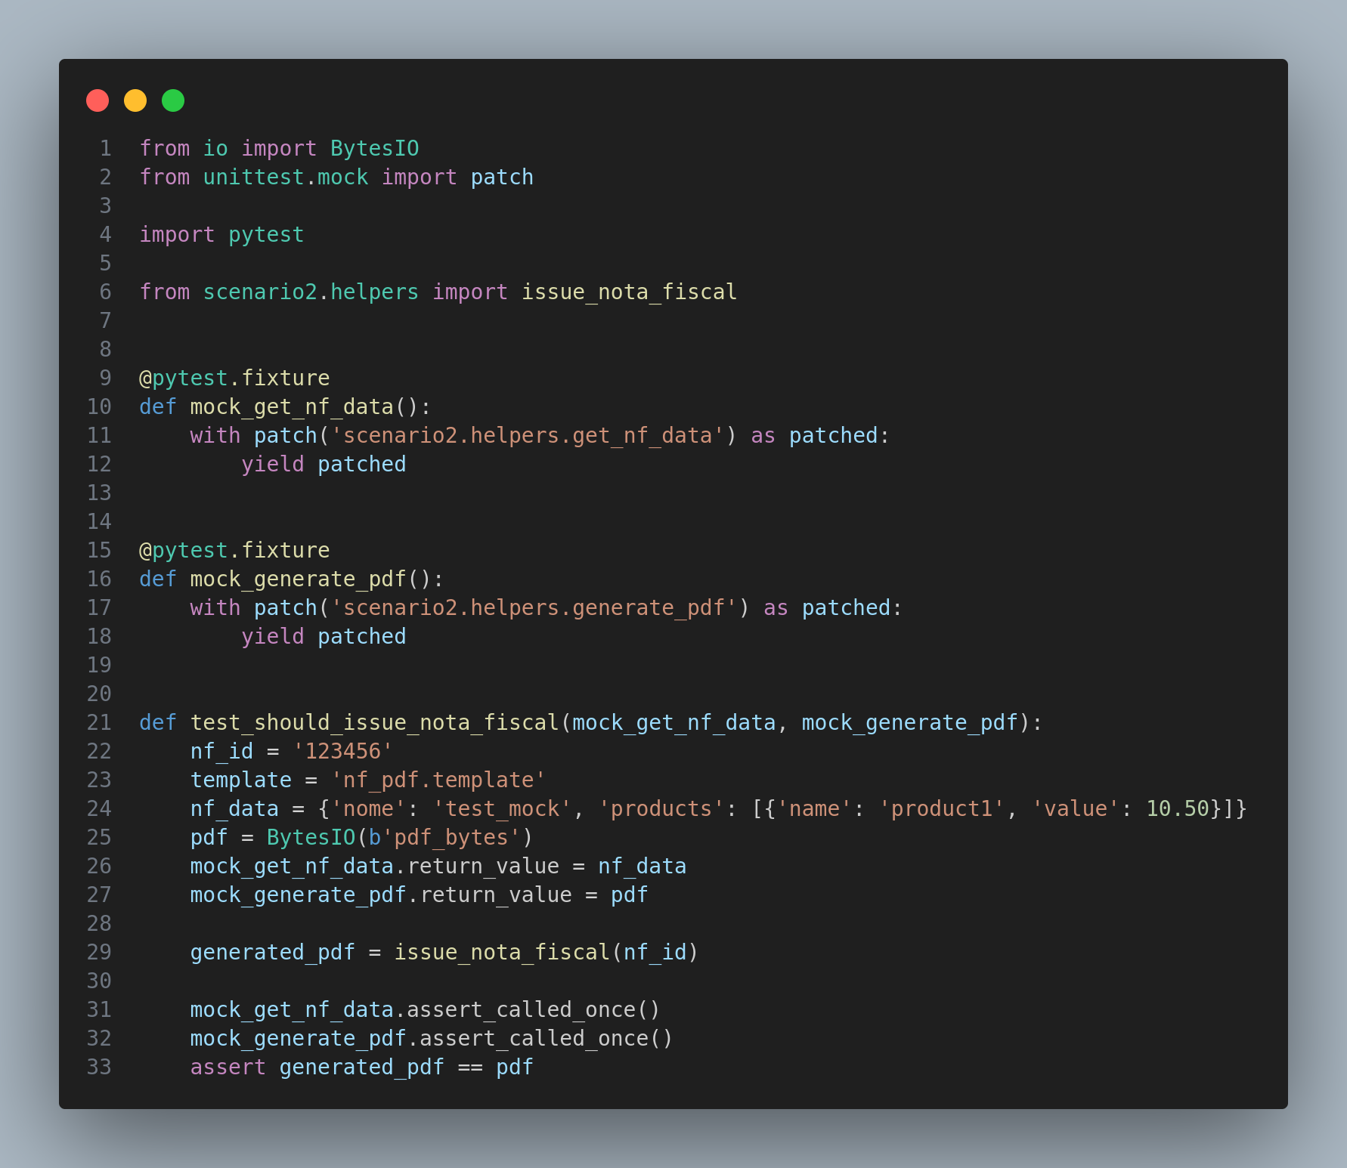This screenshot has height=1168, width=1347.
Task: Click 'issue_nota_fiscal' import on line 6
Action: [629, 292]
